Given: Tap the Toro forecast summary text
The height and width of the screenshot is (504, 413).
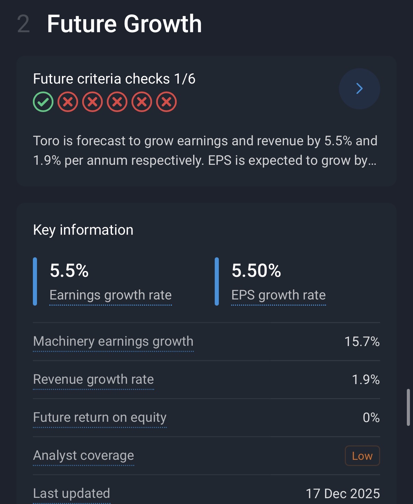Looking at the screenshot, I should click(x=205, y=150).
